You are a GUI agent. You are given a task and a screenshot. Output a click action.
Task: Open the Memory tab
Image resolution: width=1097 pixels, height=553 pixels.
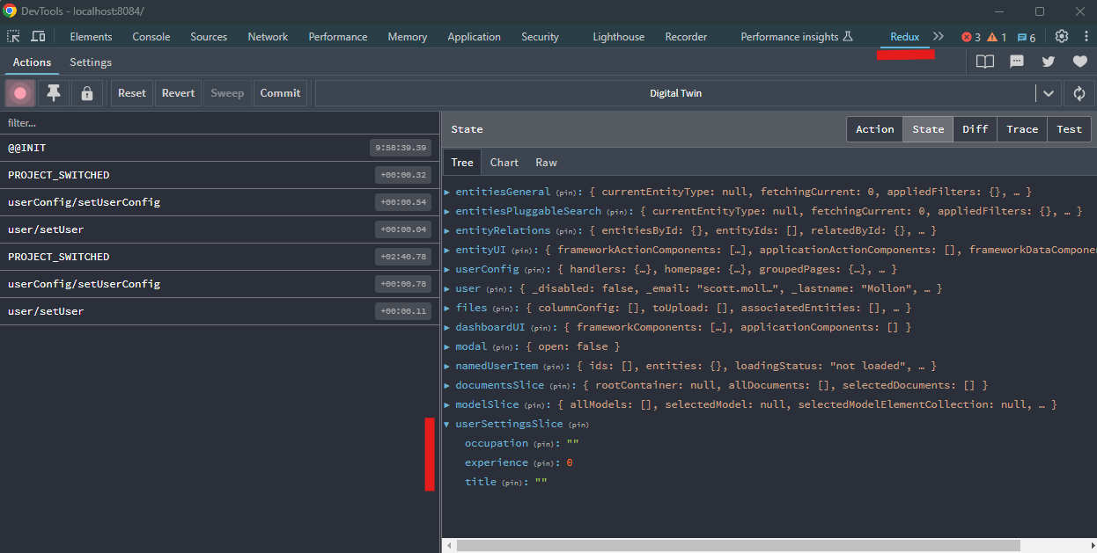(x=408, y=37)
